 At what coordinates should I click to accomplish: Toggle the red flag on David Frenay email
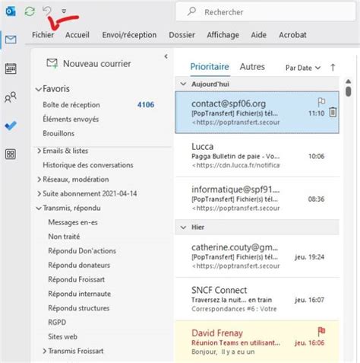(x=321, y=331)
